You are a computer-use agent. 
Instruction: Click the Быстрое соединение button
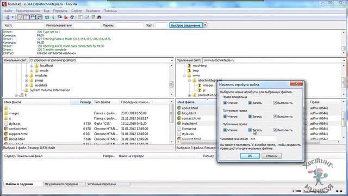click(186, 26)
